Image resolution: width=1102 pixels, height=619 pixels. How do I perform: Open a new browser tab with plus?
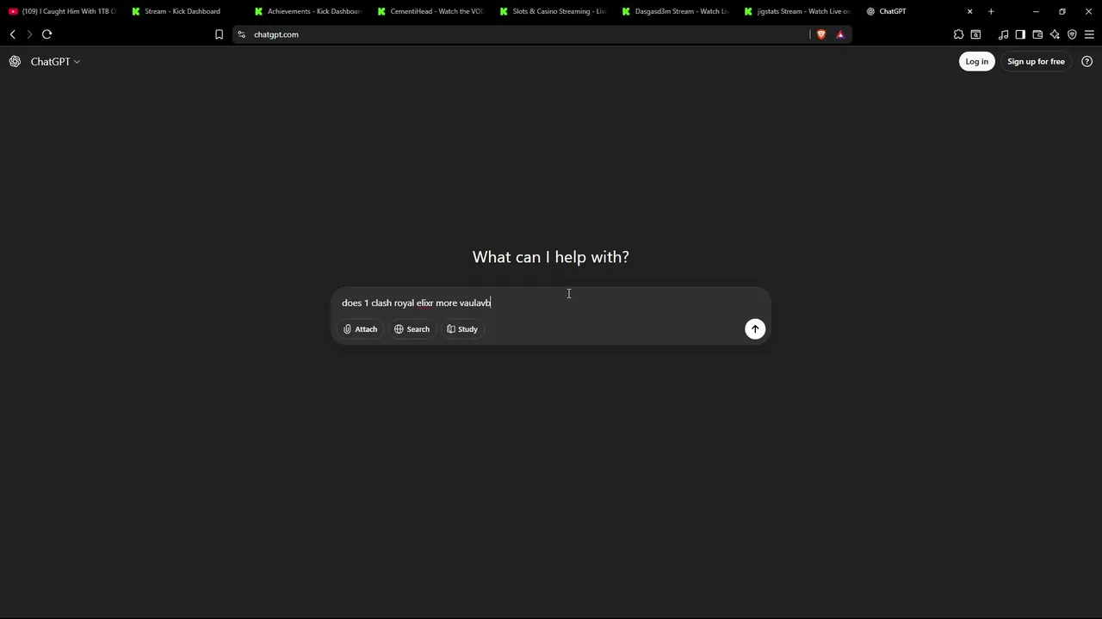click(x=991, y=11)
